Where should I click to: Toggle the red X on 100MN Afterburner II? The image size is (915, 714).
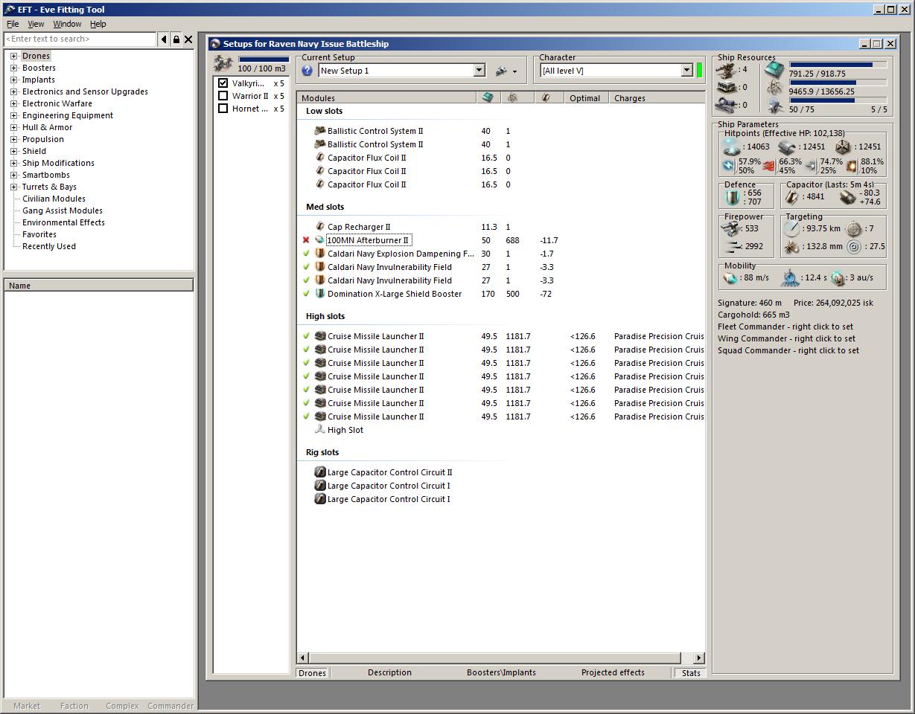pyautogui.click(x=306, y=240)
